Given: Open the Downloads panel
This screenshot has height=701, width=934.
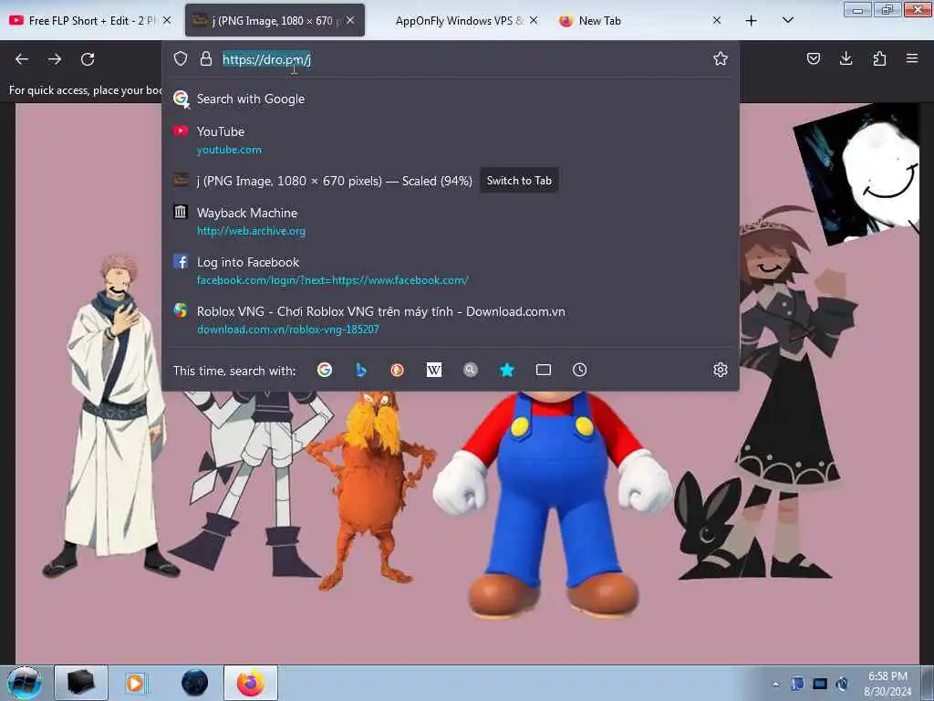Looking at the screenshot, I should (x=846, y=58).
